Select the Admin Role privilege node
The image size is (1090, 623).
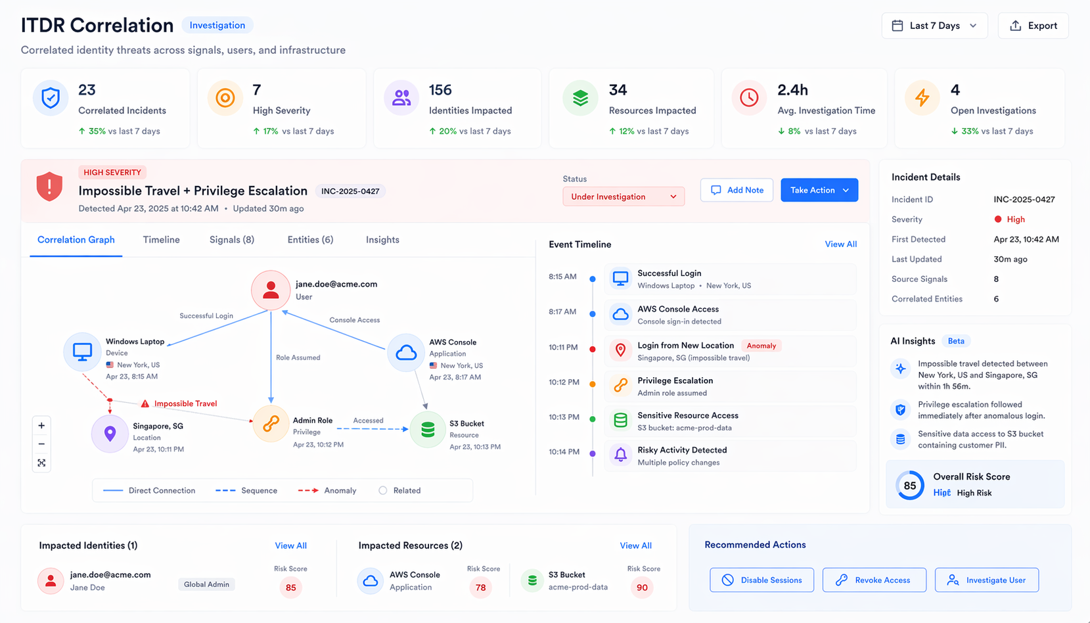pos(271,425)
